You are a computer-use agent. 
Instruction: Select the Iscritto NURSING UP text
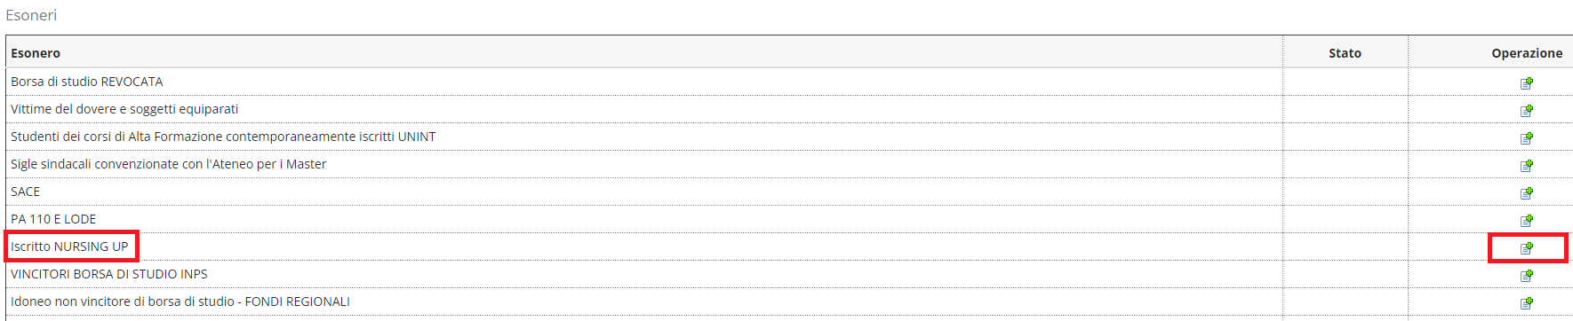click(x=69, y=247)
